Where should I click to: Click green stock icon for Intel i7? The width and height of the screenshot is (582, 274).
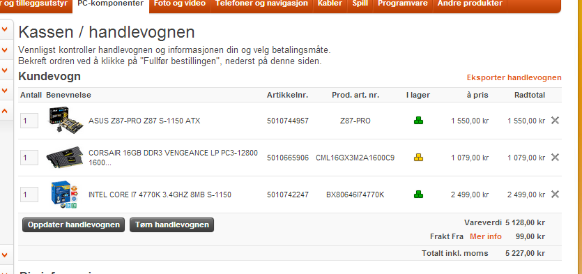click(x=419, y=195)
